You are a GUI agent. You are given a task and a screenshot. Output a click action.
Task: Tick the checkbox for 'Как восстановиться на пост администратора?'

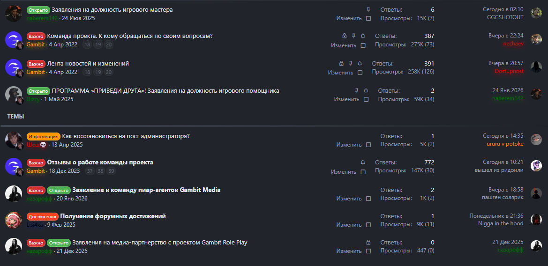click(x=368, y=145)
